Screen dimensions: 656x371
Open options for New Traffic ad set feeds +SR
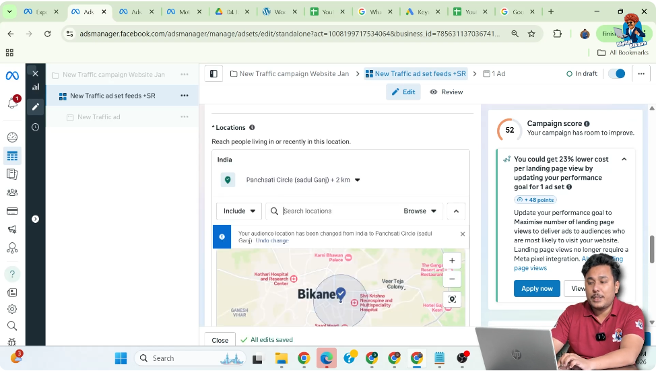[x=185, y=96]
